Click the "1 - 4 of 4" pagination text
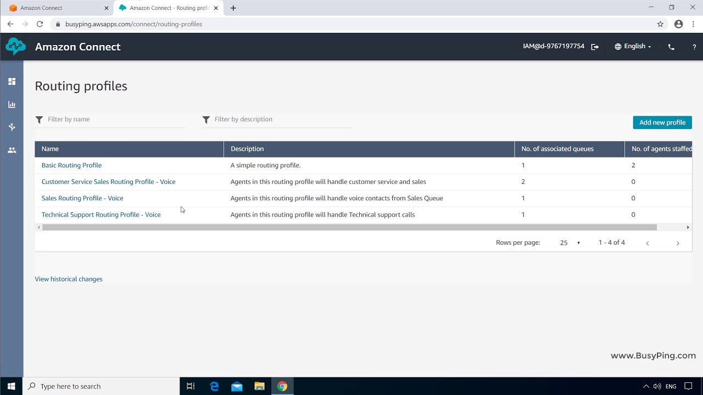 (612, 242)
